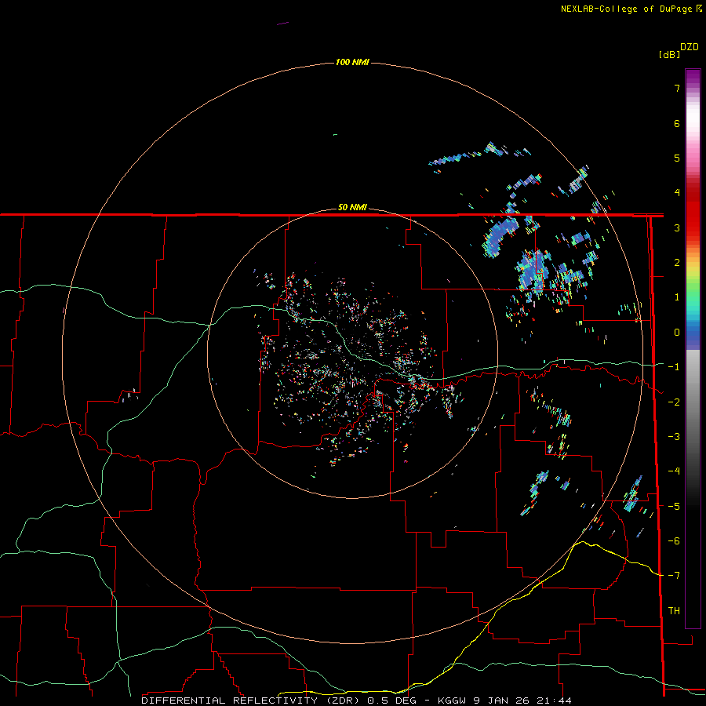Click the 6 value on color scale
Screen dimensions: 706x706
pos(677,123)
